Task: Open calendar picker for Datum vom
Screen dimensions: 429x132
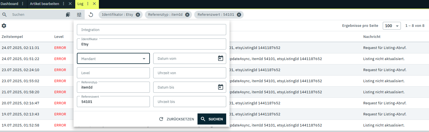Action: pos(221,58)
